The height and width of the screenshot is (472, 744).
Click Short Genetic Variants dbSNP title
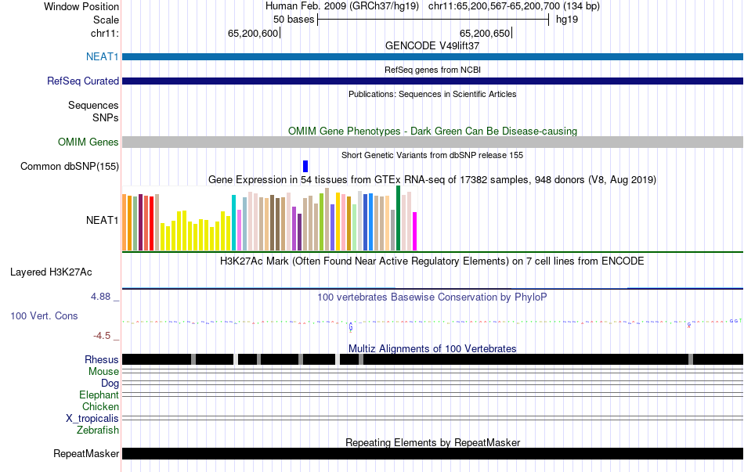(x=432, y=155)
